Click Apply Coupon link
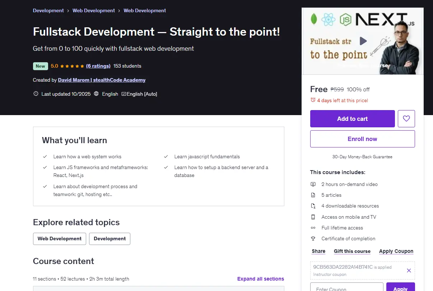This screenshot has width=433, height=291. click(x=396, y=251)
